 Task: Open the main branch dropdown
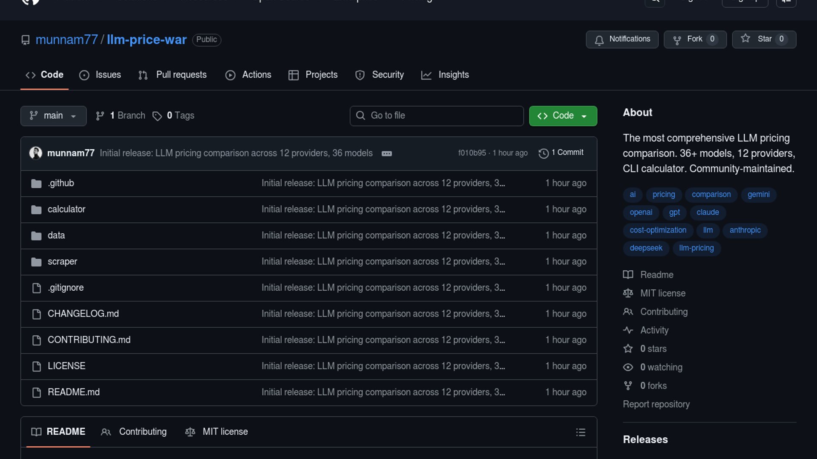(53, 116)
